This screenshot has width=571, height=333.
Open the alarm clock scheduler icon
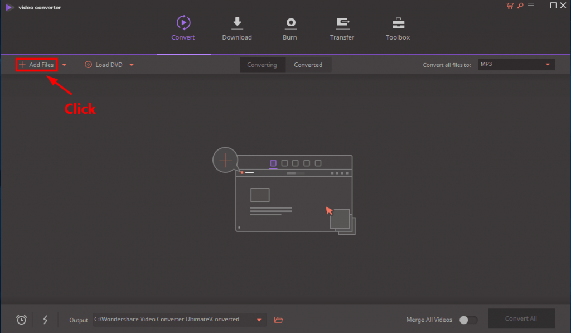22,320
